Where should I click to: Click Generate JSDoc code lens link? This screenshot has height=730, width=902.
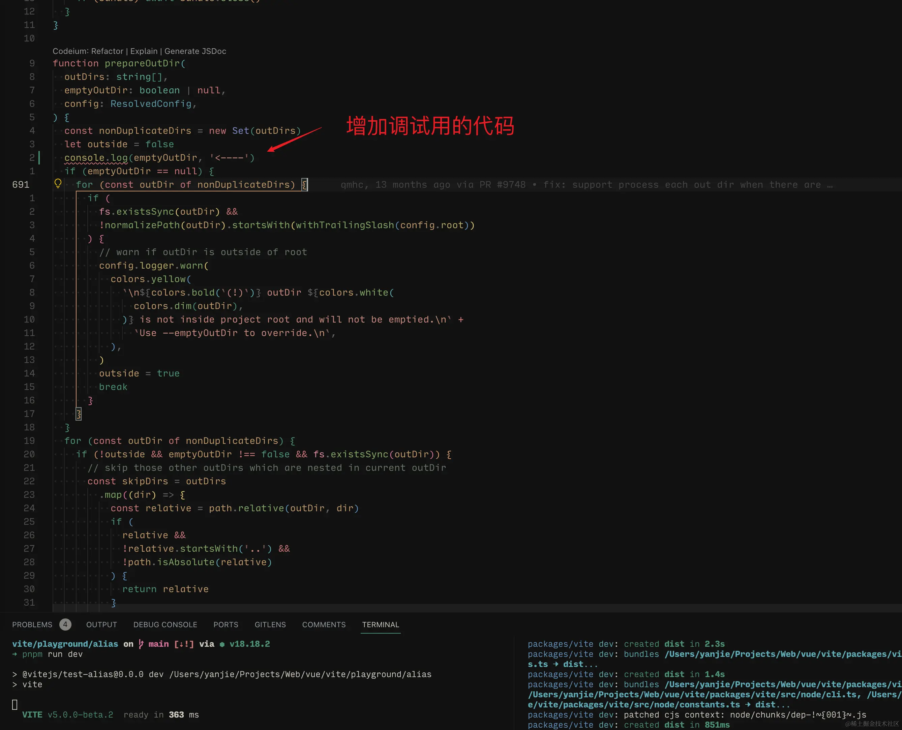pos(195,51)
